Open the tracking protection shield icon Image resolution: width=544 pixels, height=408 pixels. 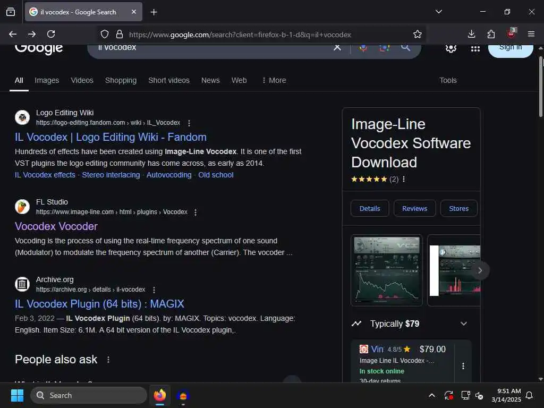[x=105, y=35]
